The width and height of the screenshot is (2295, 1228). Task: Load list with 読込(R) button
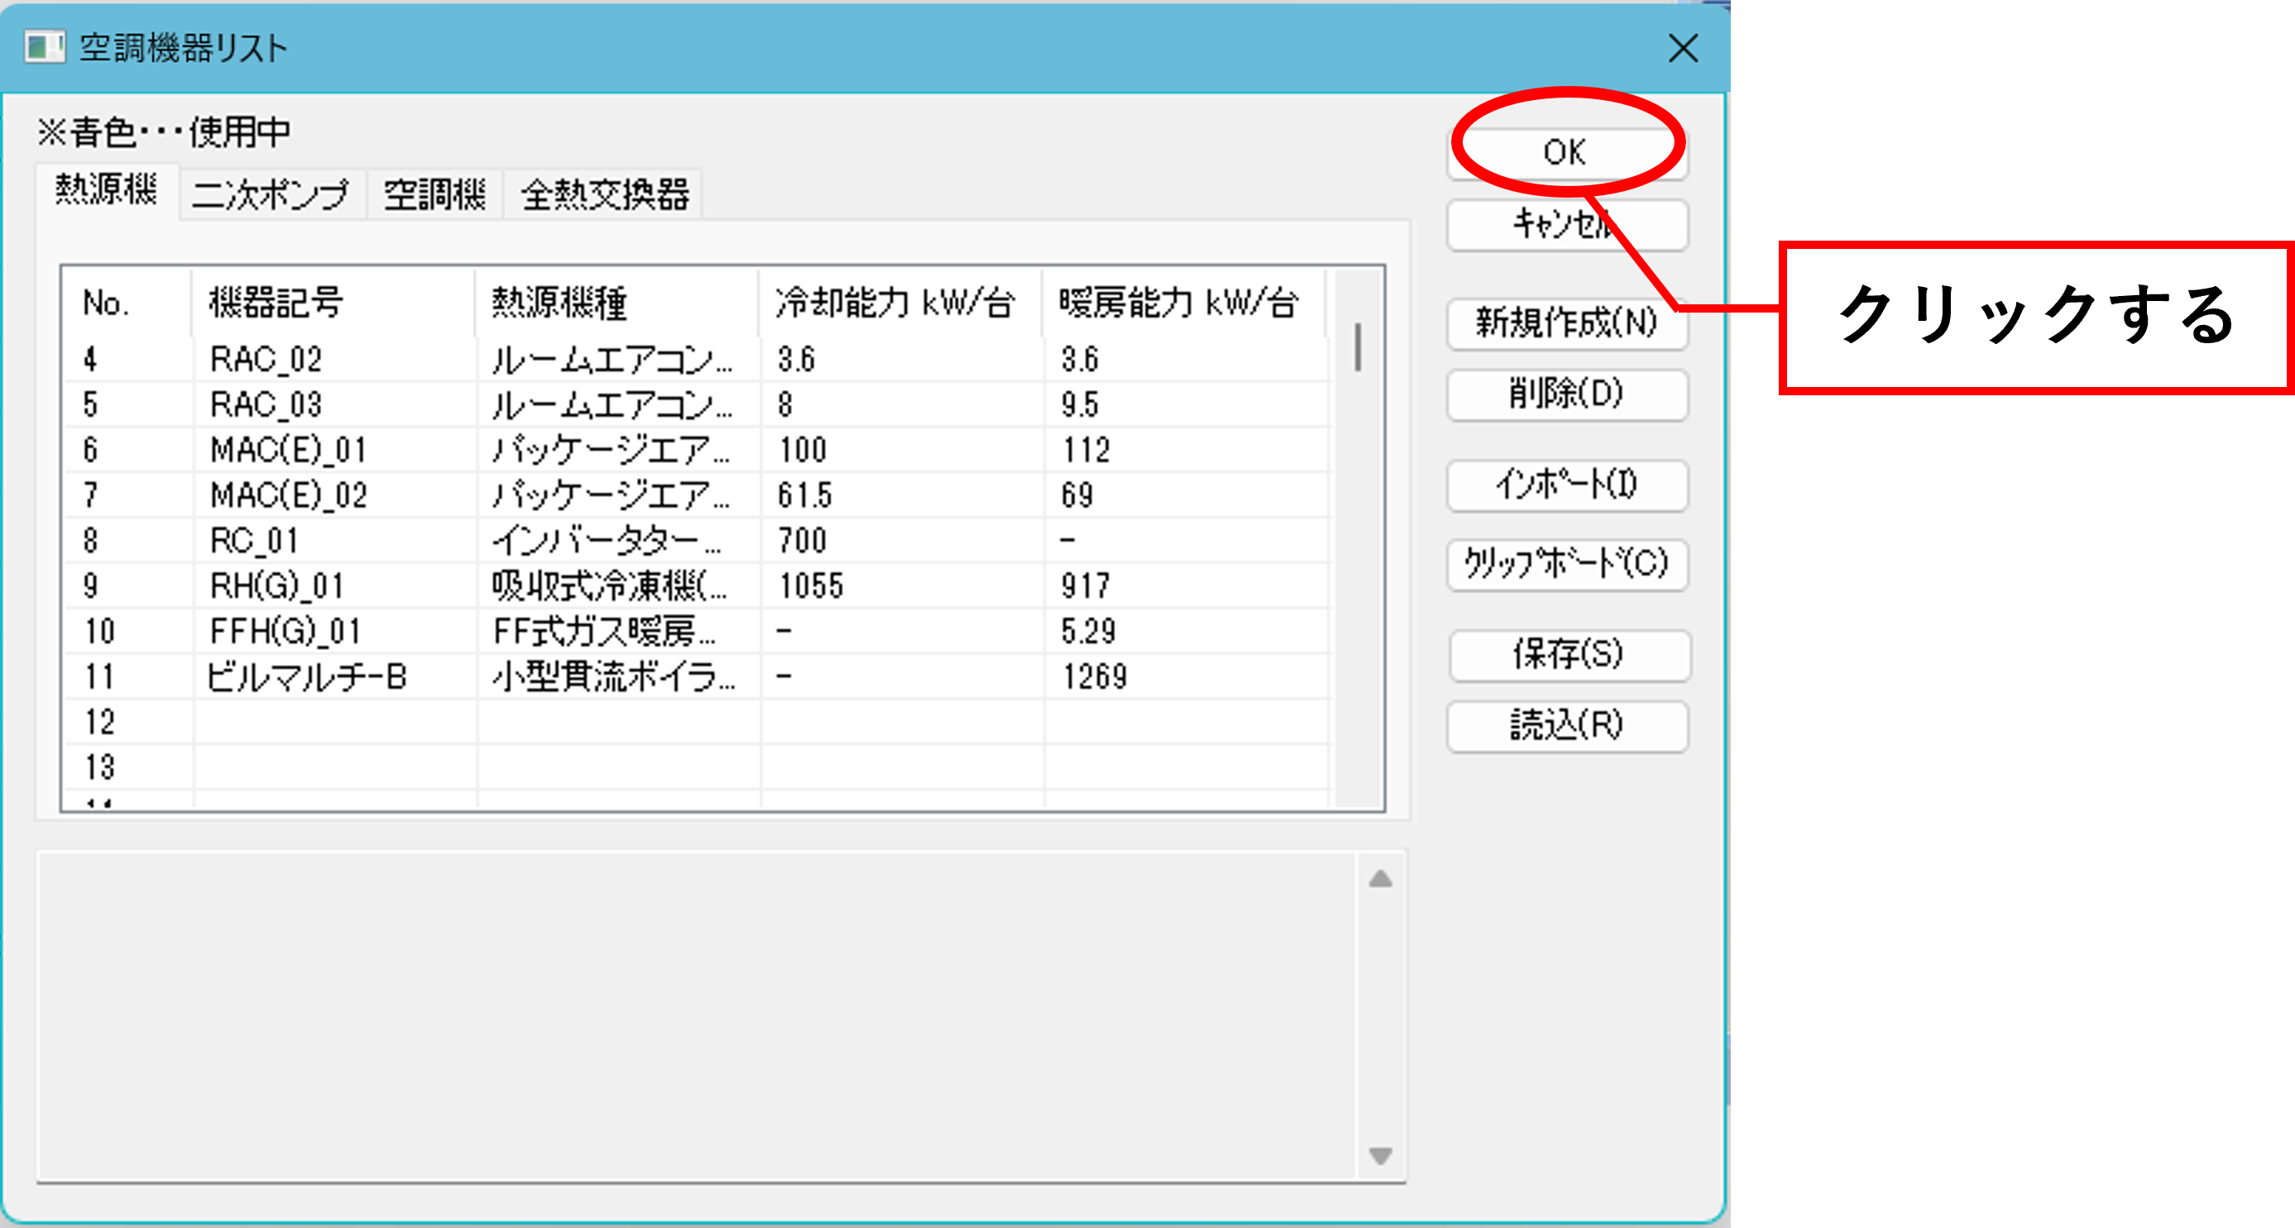click(1567, 726)
